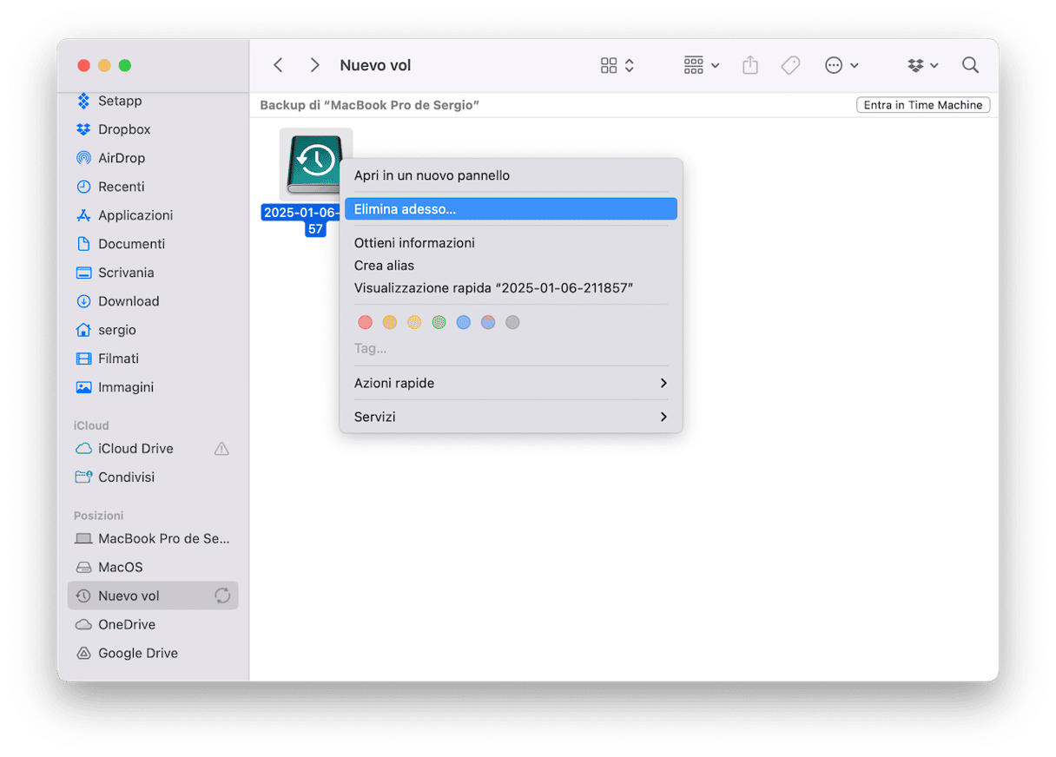Screen dimensions: 1056x757
Task: Open the more actions ellipsis dropdown
Action: pos(841,65)
